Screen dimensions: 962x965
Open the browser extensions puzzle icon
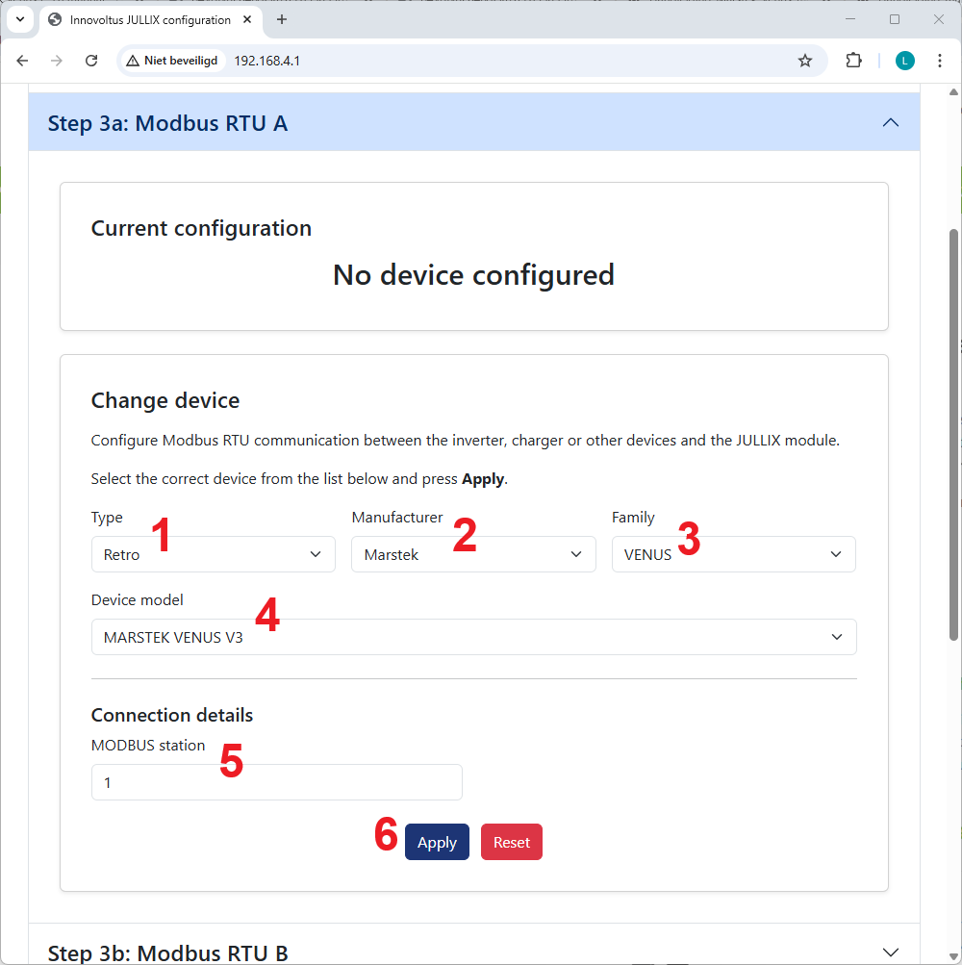853,61
